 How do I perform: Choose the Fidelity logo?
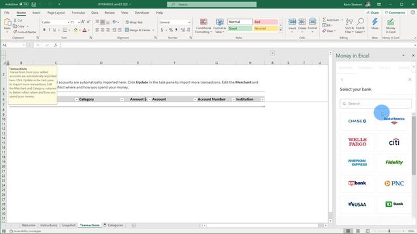pos(394,162)
